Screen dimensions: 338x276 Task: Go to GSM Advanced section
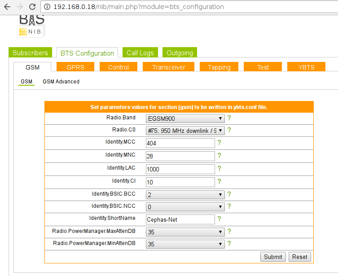click(61, 82)
